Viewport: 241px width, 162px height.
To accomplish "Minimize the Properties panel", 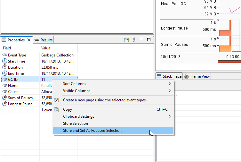I will [141, 40].
